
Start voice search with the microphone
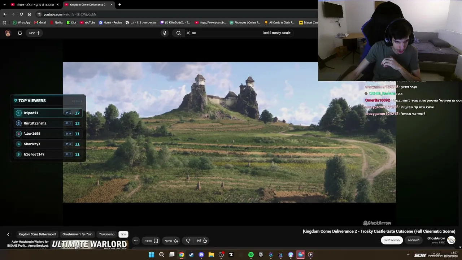(x=165, y=33)
